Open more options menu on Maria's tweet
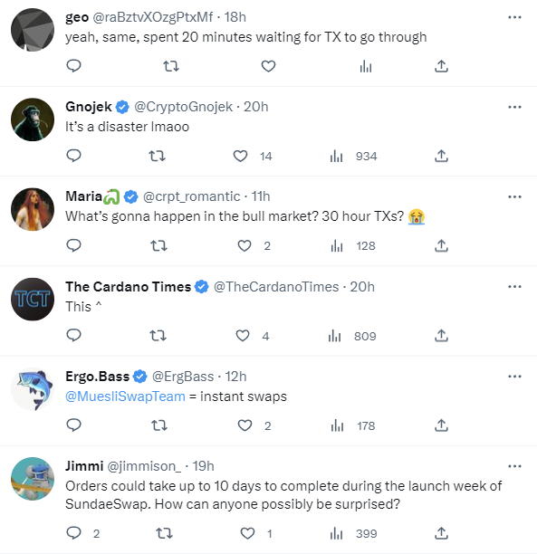Viewport: 537px width, 554px height. click(x=514, y=196)
